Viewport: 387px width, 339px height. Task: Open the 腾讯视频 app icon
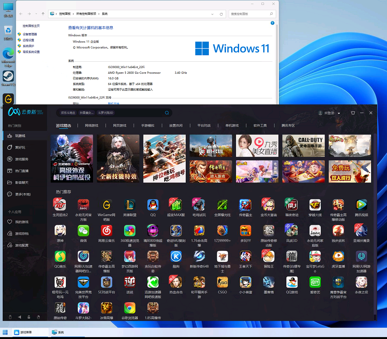pyautogui.click(x=361, y=205)
